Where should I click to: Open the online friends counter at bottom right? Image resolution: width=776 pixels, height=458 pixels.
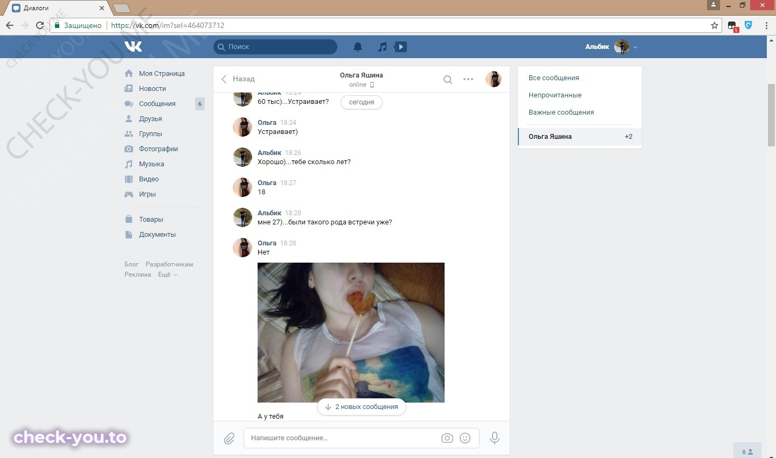(747, 451)
